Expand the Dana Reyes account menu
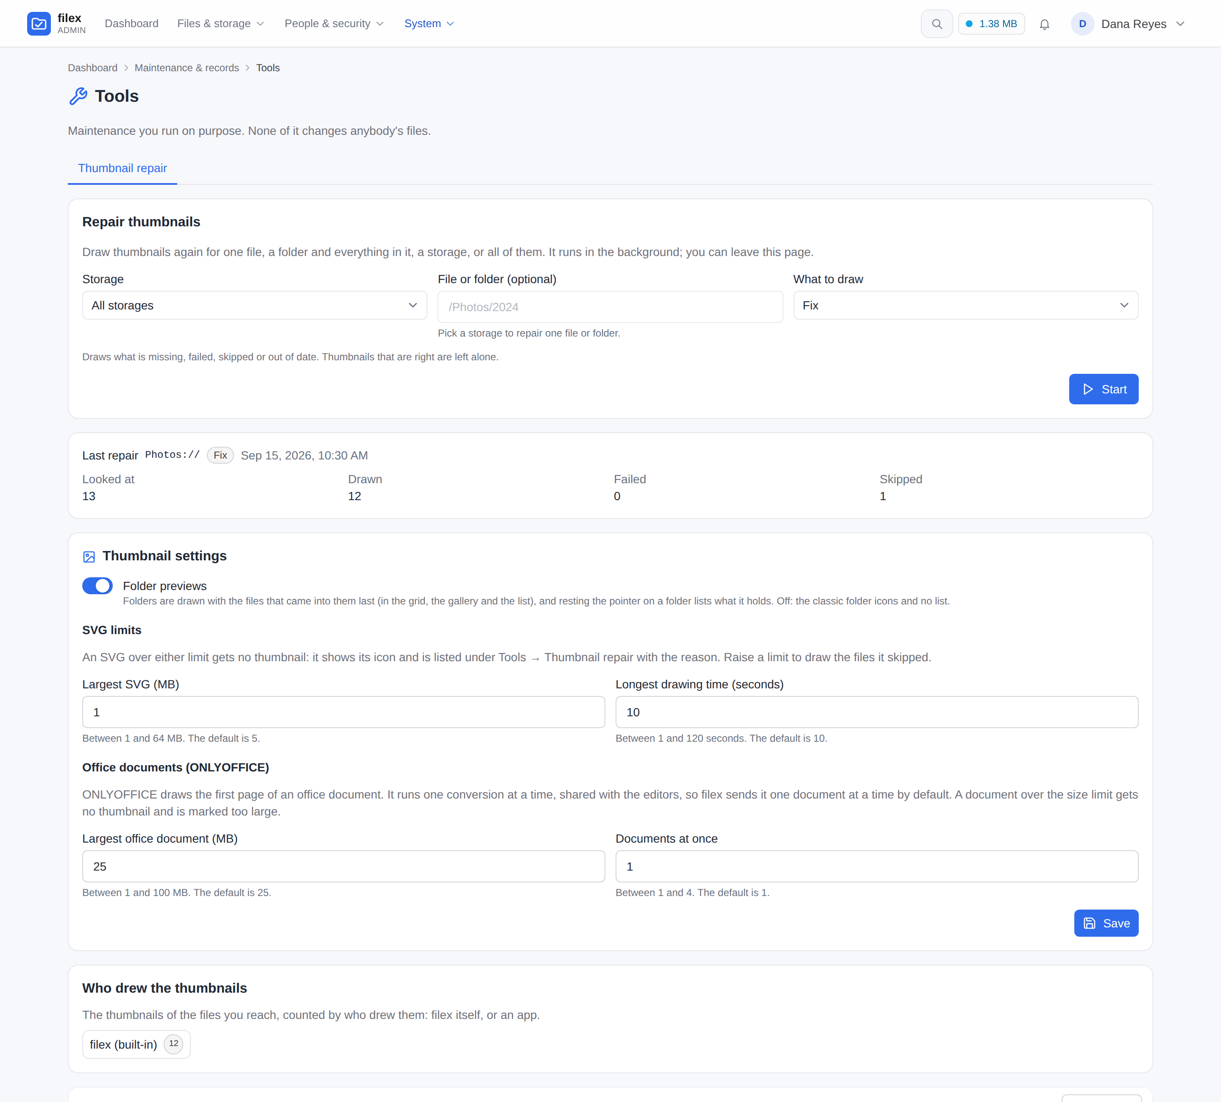The height and width of the screenshot is (1102, 1221). (x=1128, y=24)
